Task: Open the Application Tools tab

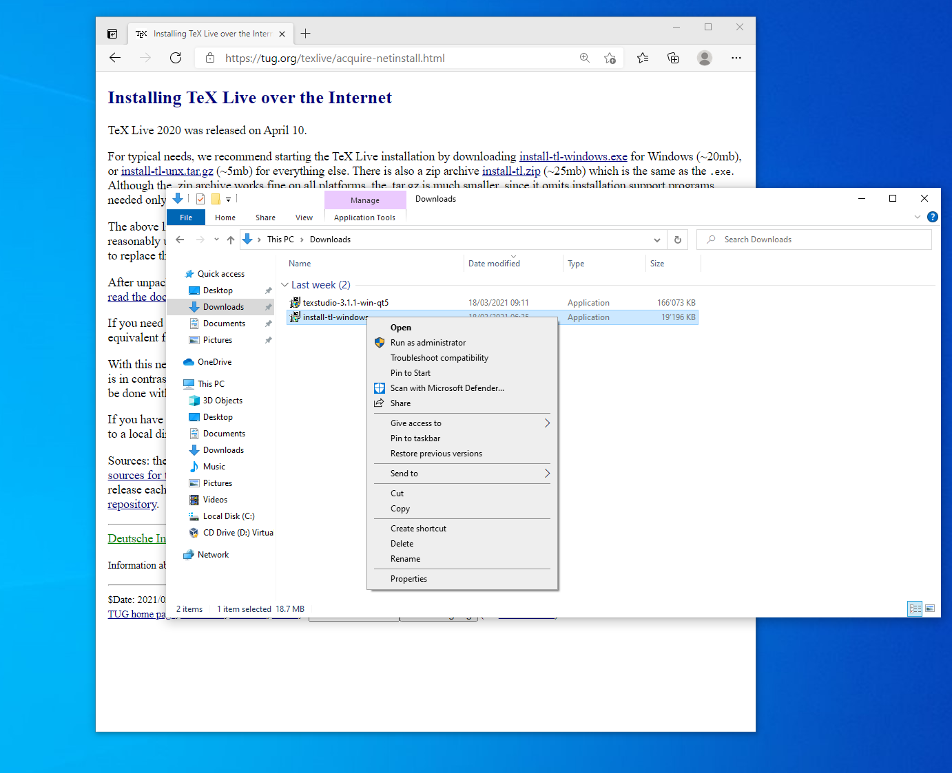Action: 364,218
